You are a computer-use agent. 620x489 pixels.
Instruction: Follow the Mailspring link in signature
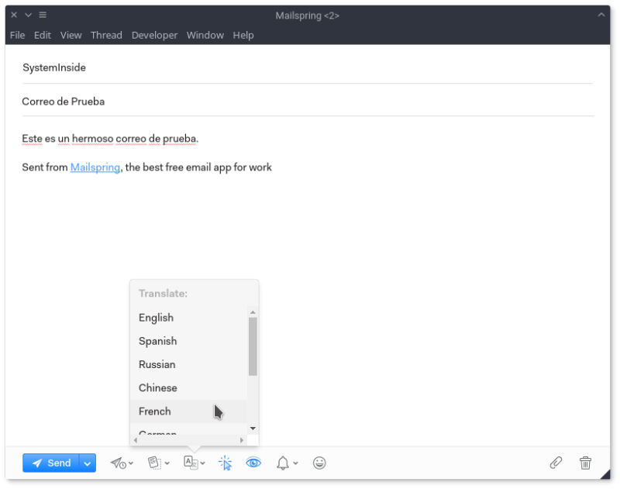coord(95,167)
